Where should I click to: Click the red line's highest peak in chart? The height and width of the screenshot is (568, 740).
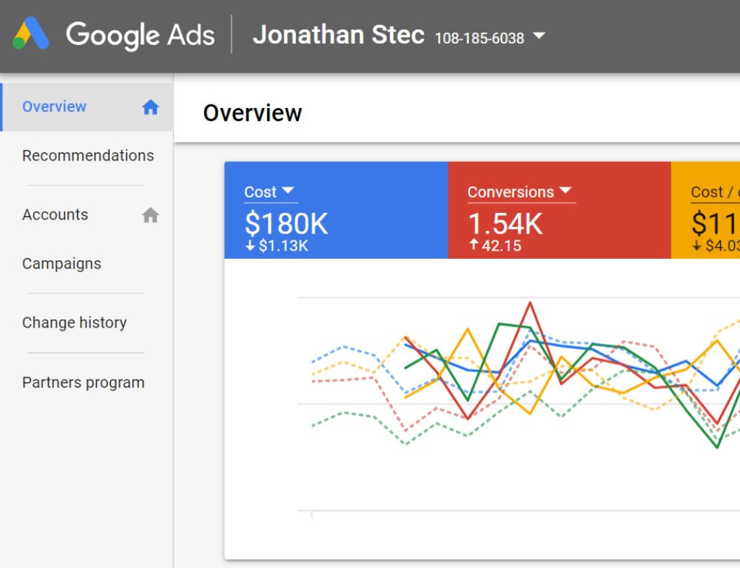click(530, 302)
